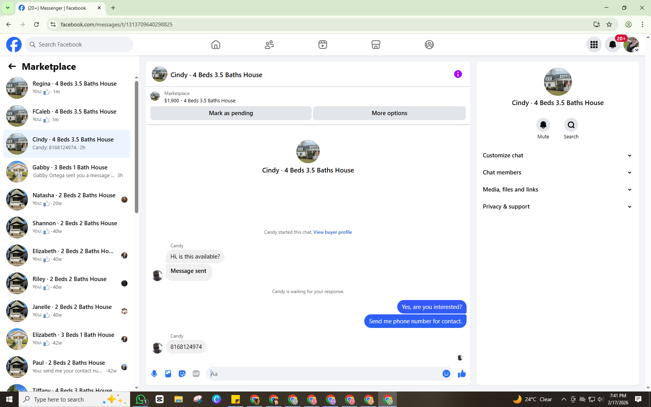Open the Gabby 3 Beds 1 Bath conversation
Screen dimensions: 651x407
tap(67, 172)
